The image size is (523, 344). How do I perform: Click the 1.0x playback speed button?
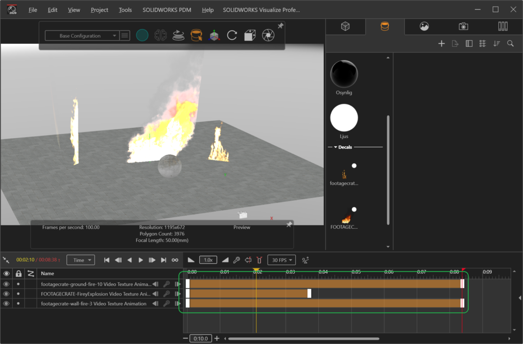[x=208, y=260]
